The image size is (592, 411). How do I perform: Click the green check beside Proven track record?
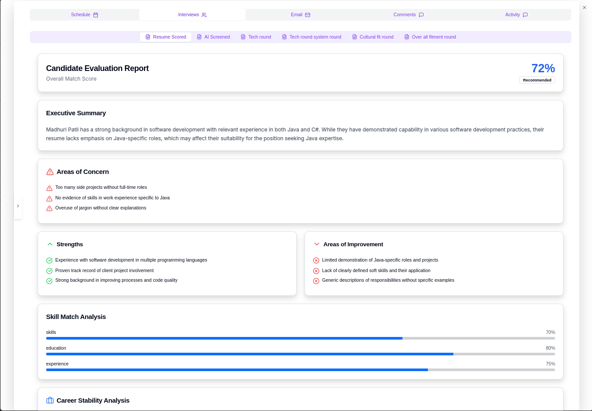(50, 271)
